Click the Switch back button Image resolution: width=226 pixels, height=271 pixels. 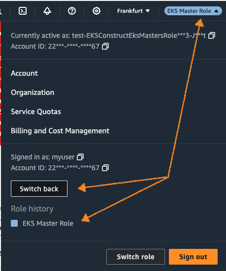coord(39,189)
